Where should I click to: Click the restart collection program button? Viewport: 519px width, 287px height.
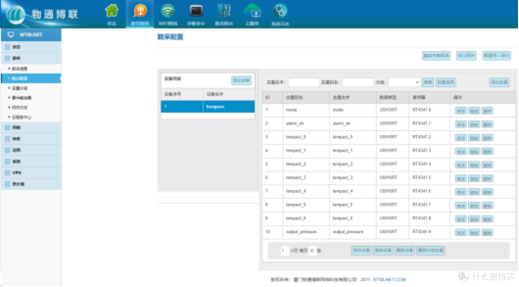[436, 56]
